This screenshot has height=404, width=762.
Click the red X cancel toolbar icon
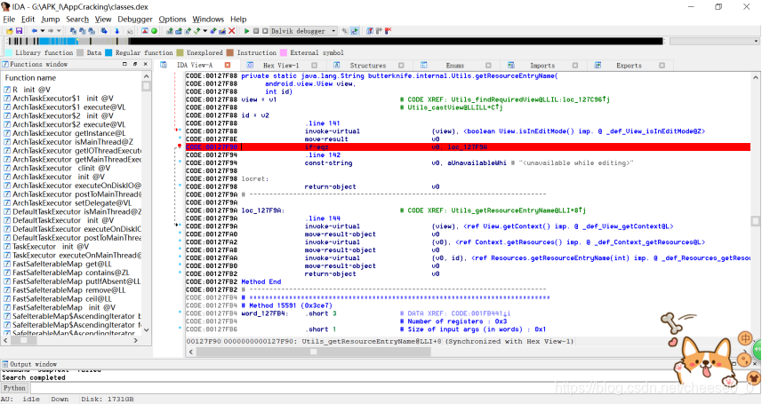click(x=232, y=31)
